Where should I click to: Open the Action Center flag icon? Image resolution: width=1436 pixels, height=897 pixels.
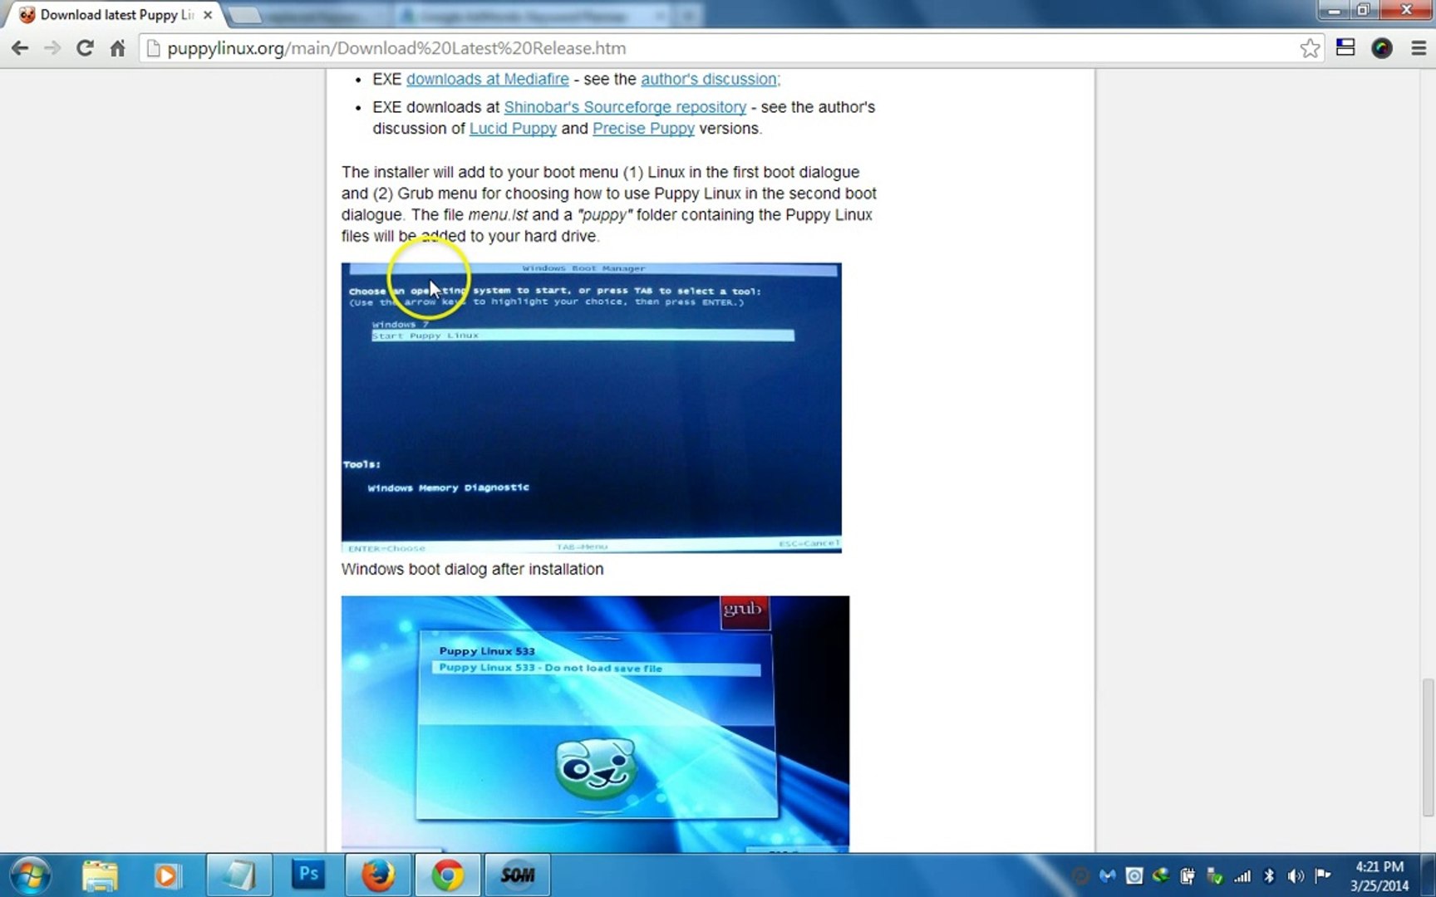click(x=1323, y=875)
